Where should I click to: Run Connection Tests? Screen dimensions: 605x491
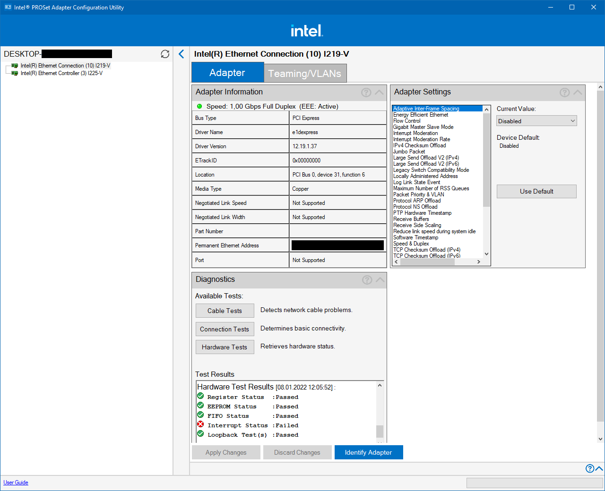225,329
